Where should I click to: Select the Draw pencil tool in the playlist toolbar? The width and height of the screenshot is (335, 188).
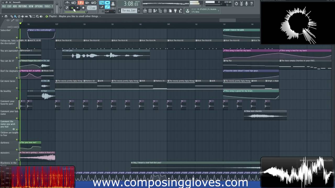coord(12,16)
